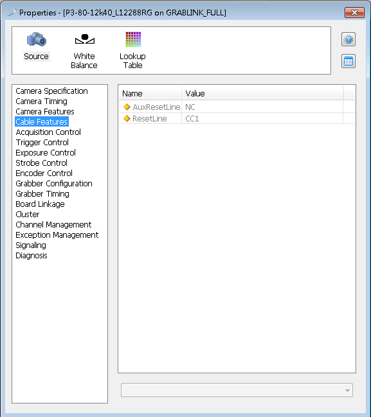Open Encoder Control category

(x=44, y=173)
